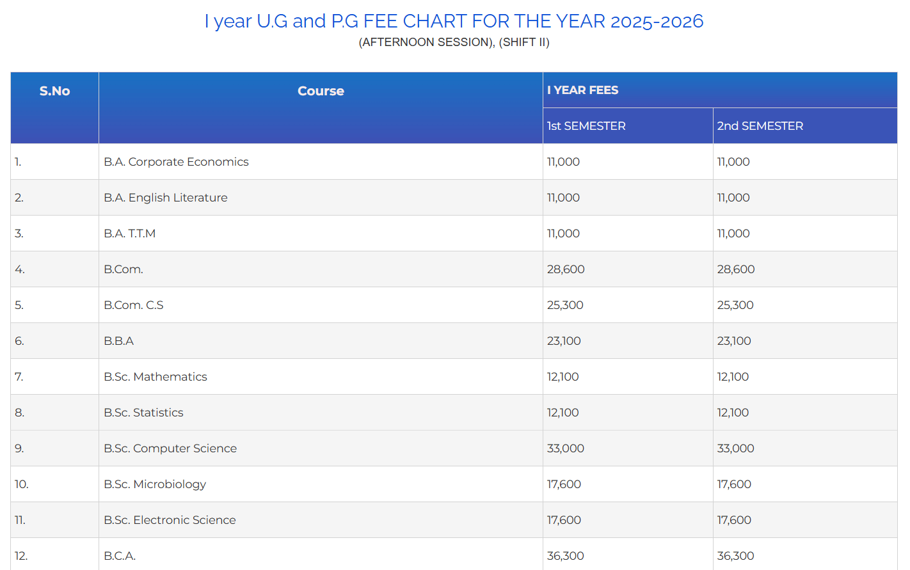This screenshot has width=910, height=570.
Task: Click the B.Sc. Mathematics course cell
Action: click(156, 377)
